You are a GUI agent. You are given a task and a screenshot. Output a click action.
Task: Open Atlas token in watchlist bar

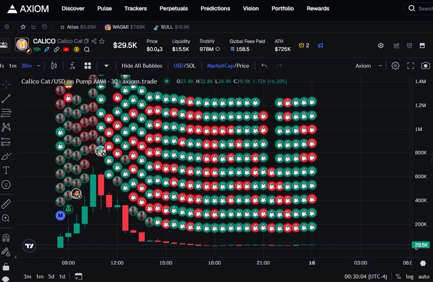tap(78, 27)
